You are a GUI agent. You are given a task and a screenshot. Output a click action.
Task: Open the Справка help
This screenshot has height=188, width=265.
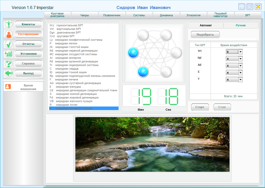coord(28,63)
